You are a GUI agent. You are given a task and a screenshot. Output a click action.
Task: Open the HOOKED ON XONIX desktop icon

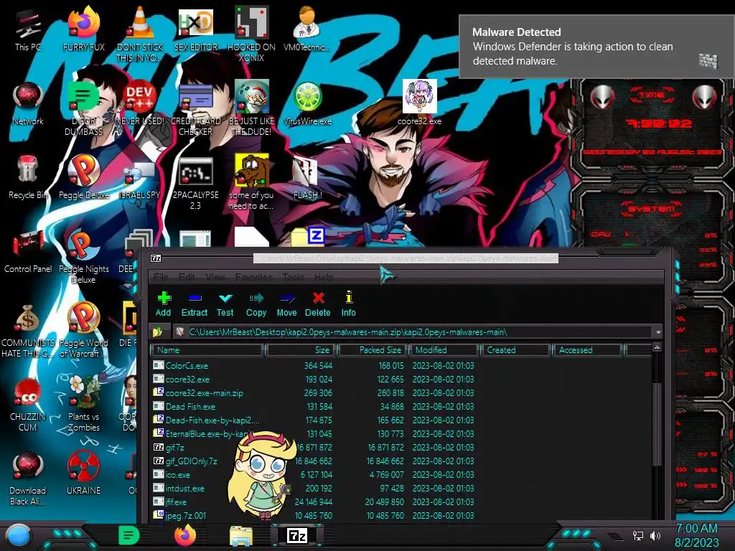pyautogui.click(x=251, y=34)
